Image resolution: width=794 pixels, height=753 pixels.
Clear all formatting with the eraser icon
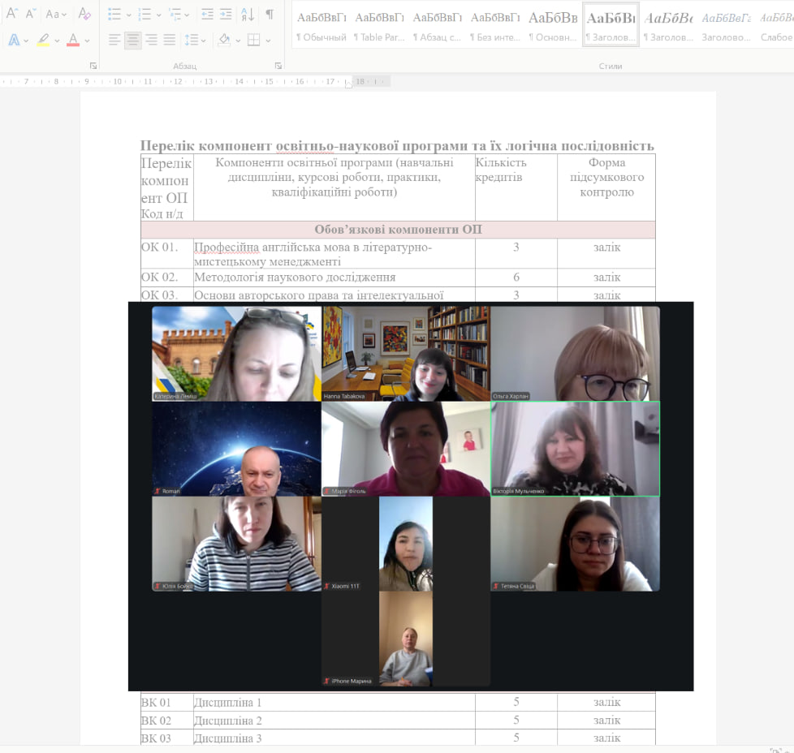[x=84, y=14]
